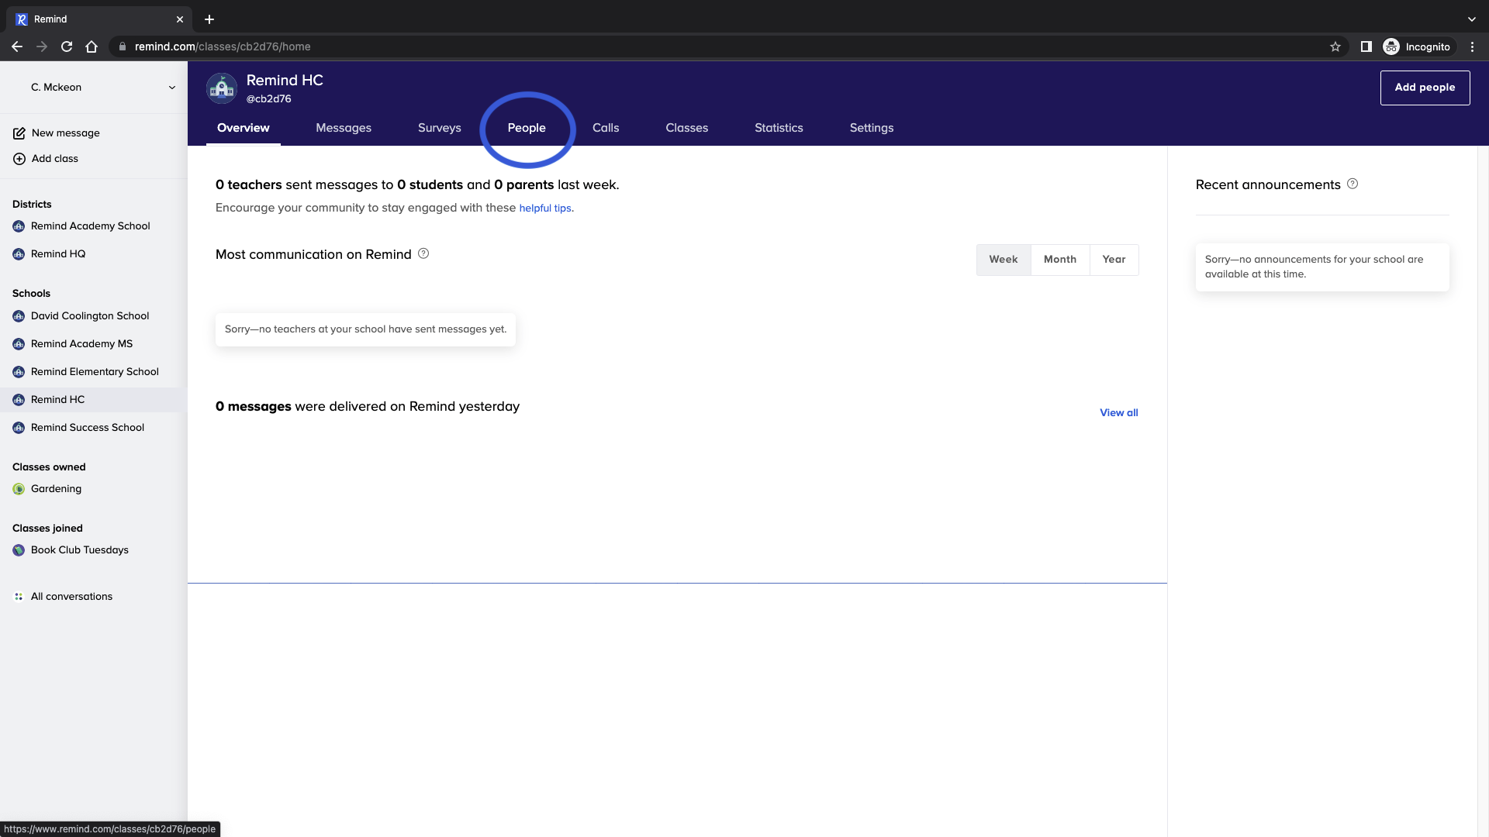Switch time range to Year

1114,260
